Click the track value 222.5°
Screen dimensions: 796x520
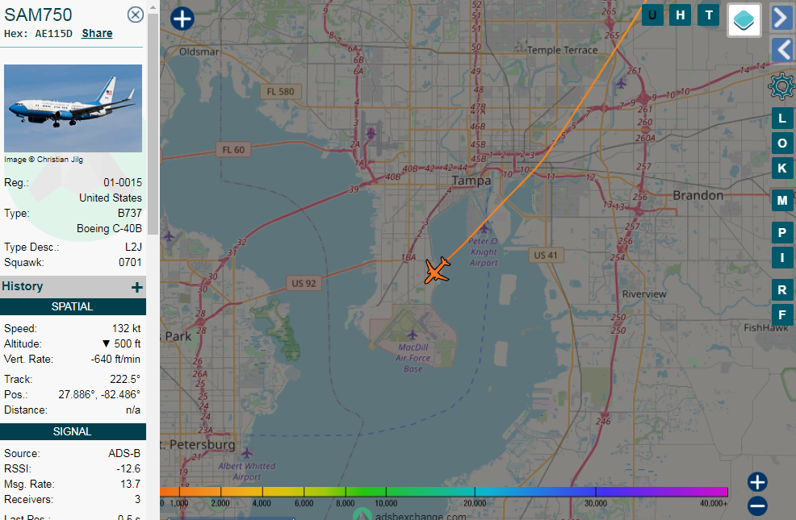(125, 379)
